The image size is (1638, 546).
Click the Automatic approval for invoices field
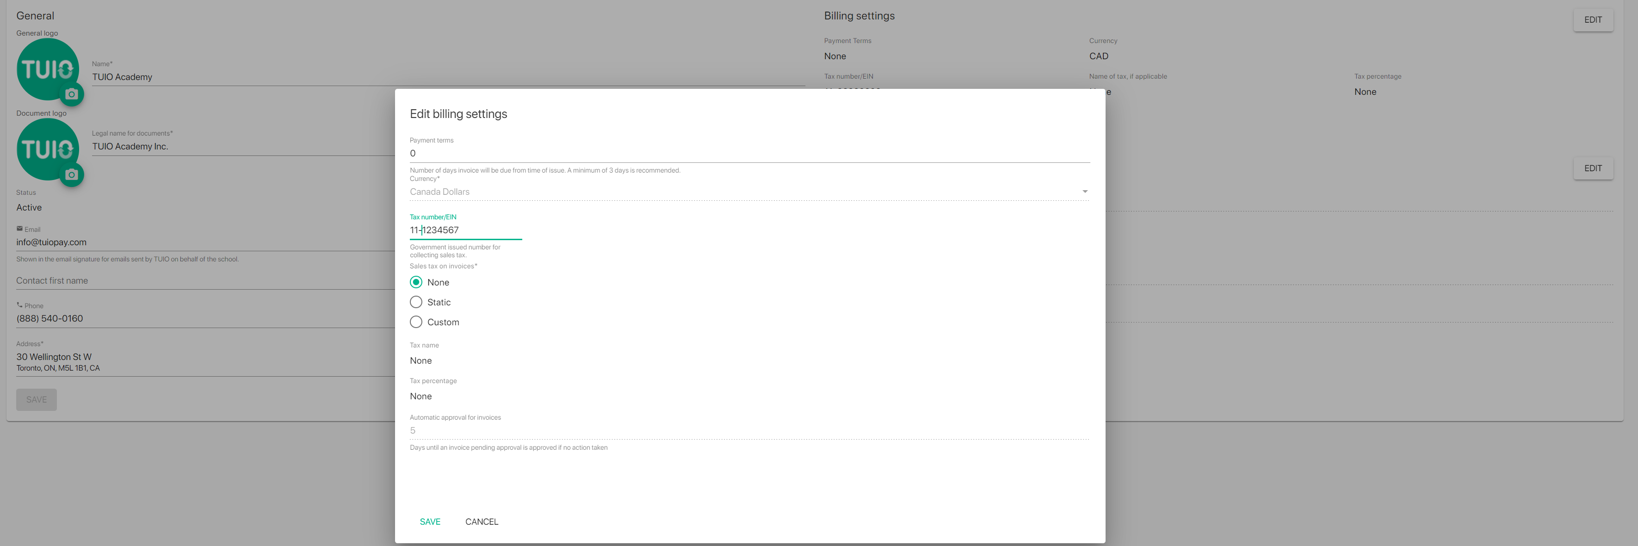tap(749, 430)
